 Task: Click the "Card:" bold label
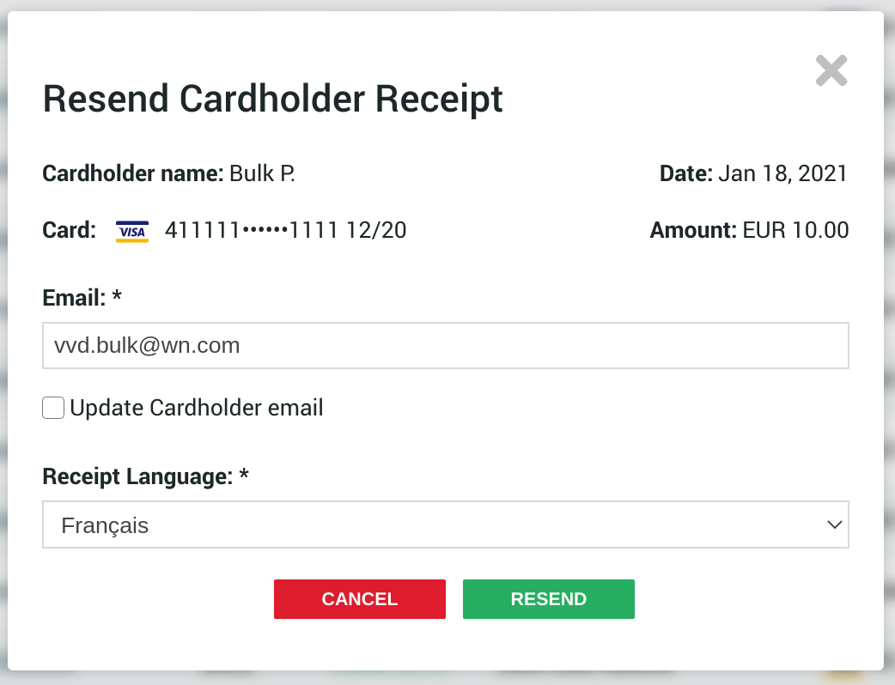(69, 231)
